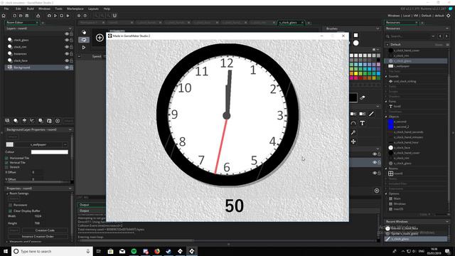Open Microsoft Store from the taskbar

click(111, 251)
